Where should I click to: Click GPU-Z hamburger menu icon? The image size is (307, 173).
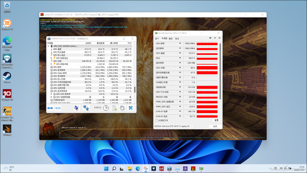[x=220, y=38]
